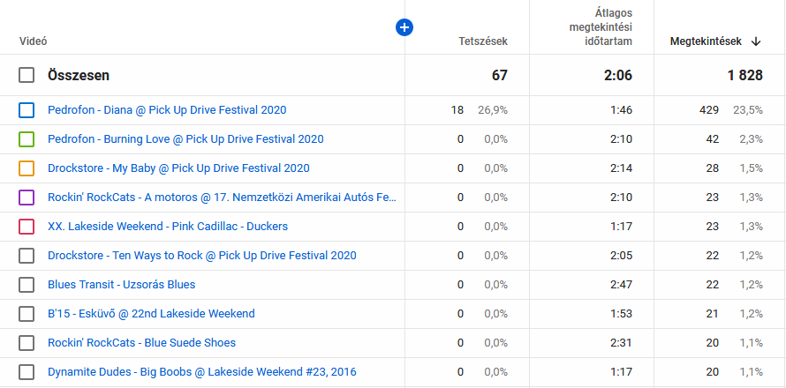The height and width of the screenshot is (388, 786).
Task: Click the Megtekintések column header
Action: 705,41
